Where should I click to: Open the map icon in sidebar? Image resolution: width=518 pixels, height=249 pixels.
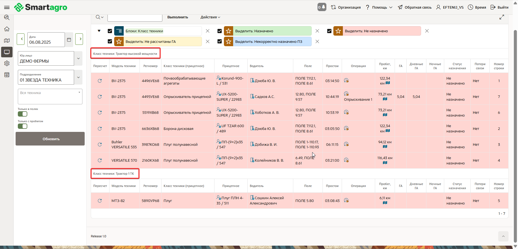tap(7, 41)
